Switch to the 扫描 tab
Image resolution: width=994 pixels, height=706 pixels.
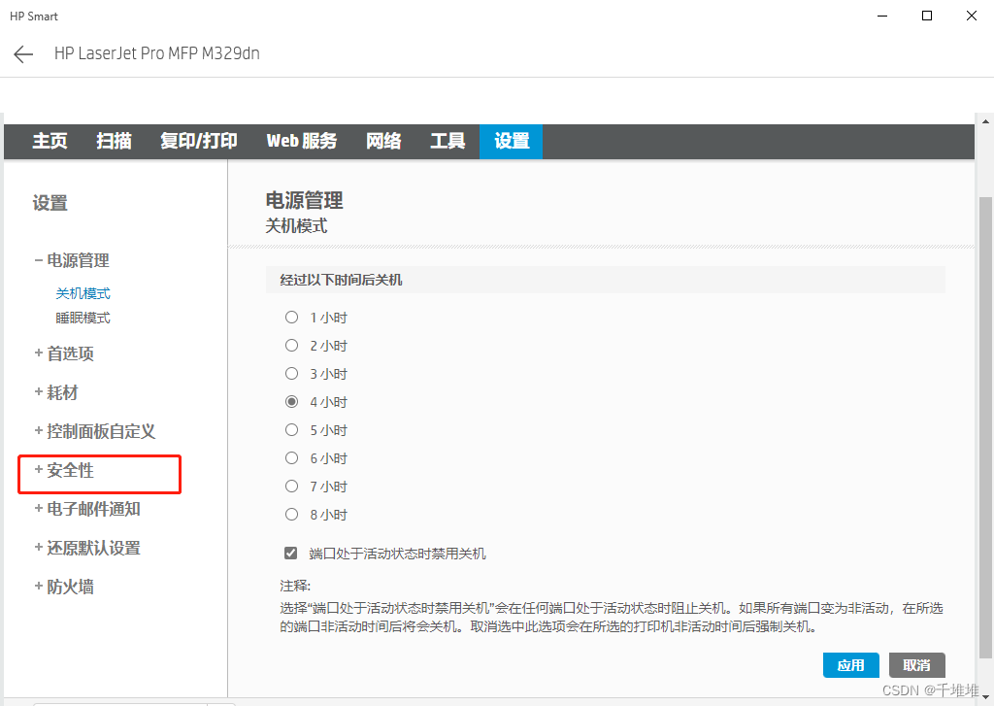tap(115, 141)
